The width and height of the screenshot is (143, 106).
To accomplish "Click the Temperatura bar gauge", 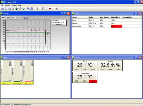I will 28,71.
